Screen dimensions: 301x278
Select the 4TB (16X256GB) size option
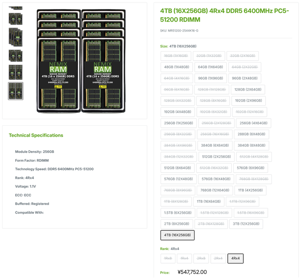point(178,235)
